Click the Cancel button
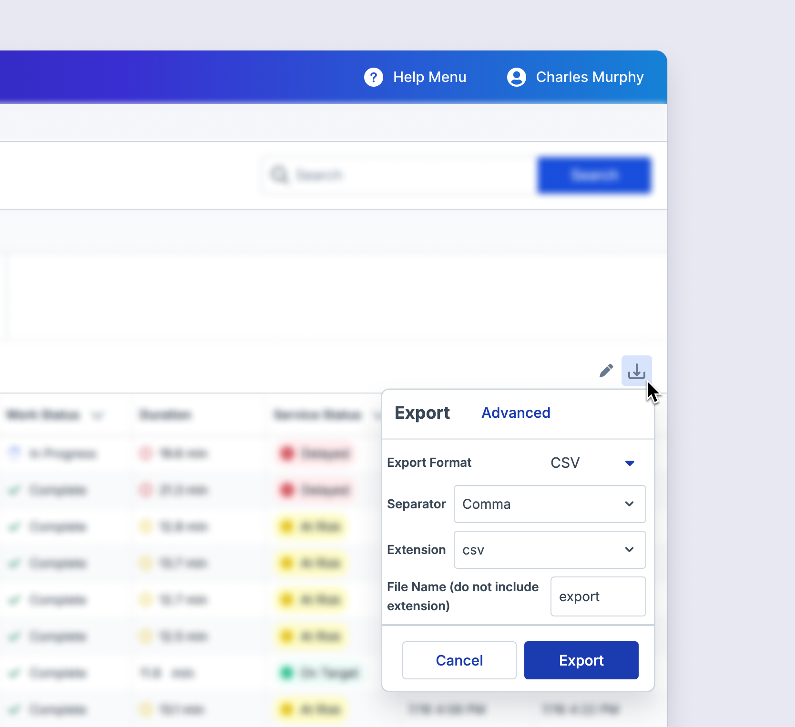 pyautogui.click(x=459, y=660)
